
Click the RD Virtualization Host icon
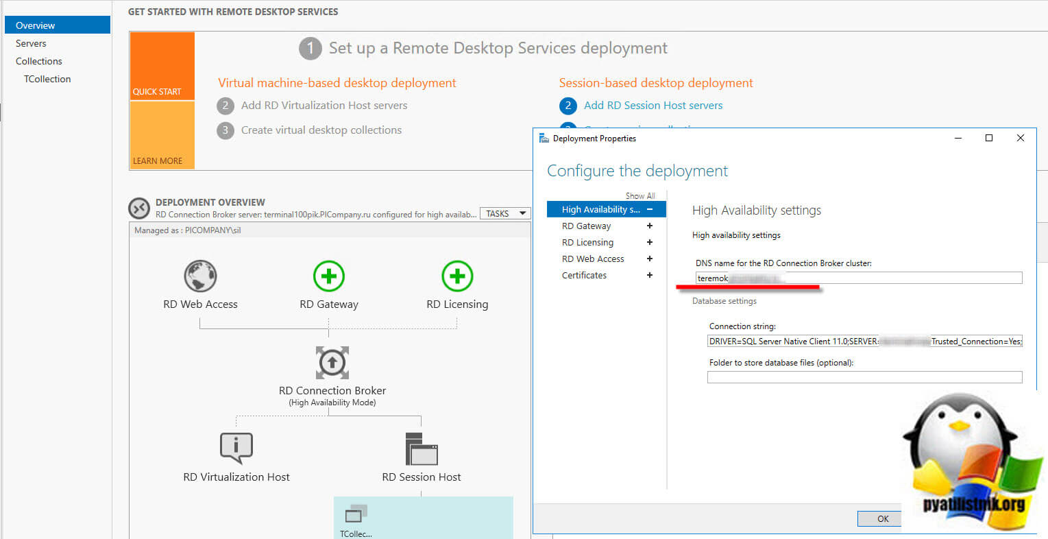(x=236, y=447)
